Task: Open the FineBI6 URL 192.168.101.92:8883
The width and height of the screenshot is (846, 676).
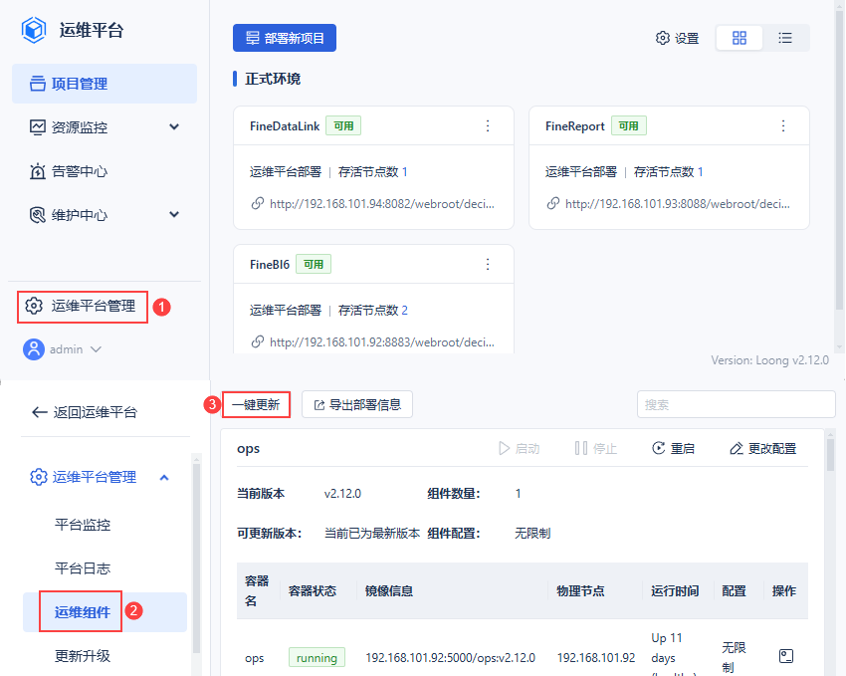Action: pos(382,342)
